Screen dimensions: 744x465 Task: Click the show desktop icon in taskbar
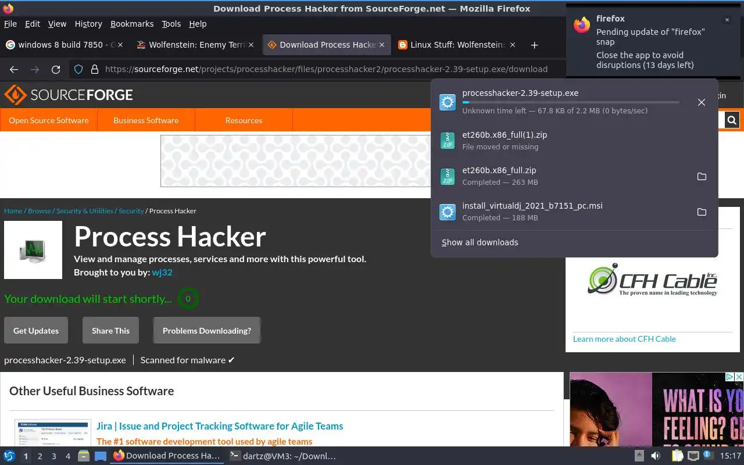[101, 456]
